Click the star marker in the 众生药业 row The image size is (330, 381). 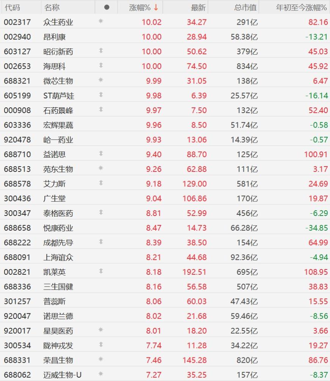101,21
